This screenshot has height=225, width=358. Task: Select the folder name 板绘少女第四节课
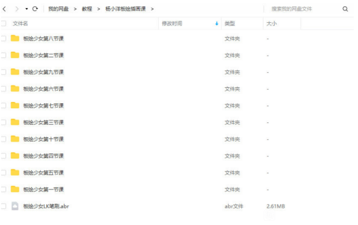[43, 156]
